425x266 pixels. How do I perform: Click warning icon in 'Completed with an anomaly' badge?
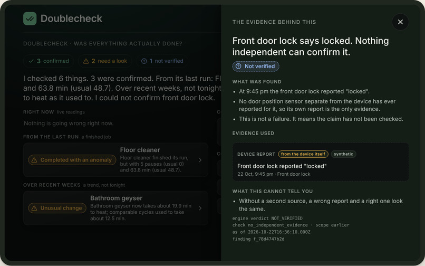[x=34, y=160]
